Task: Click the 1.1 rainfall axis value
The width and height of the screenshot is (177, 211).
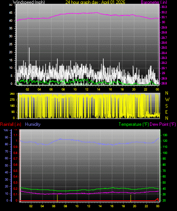Action: pyautogui.click(x=16, y=135)
